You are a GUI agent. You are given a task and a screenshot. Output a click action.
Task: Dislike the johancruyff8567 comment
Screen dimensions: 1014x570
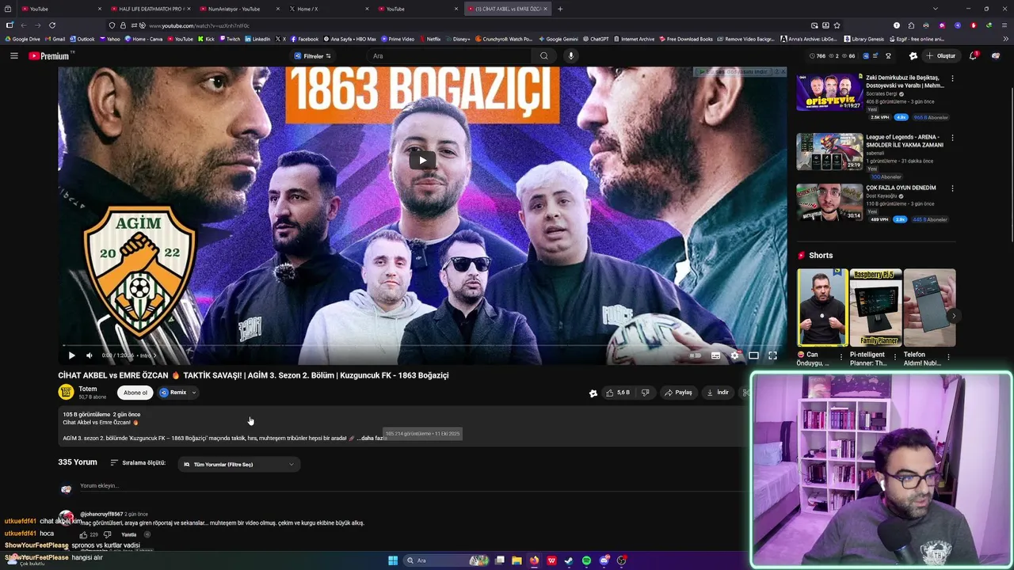107,534
